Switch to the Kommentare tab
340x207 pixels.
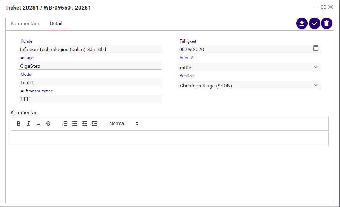tap(25, 24)
